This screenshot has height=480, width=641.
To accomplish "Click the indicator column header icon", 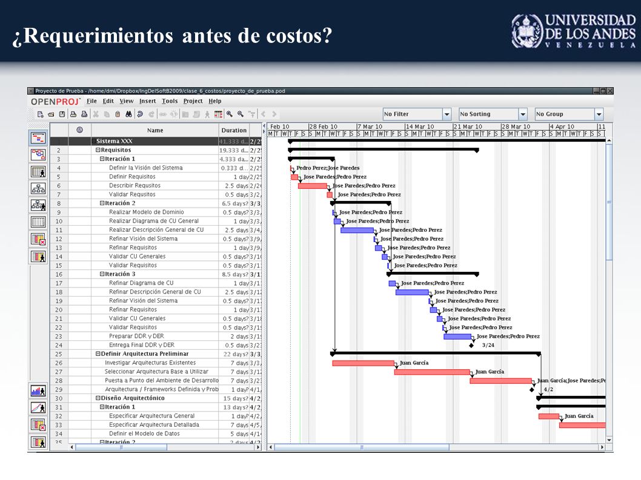I will tap(80, 130).
